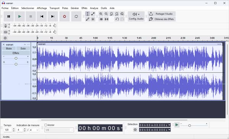This screenshot has height=139, width=229.
Task: Open the Fichier menu
Action: [x=5, y=8]
